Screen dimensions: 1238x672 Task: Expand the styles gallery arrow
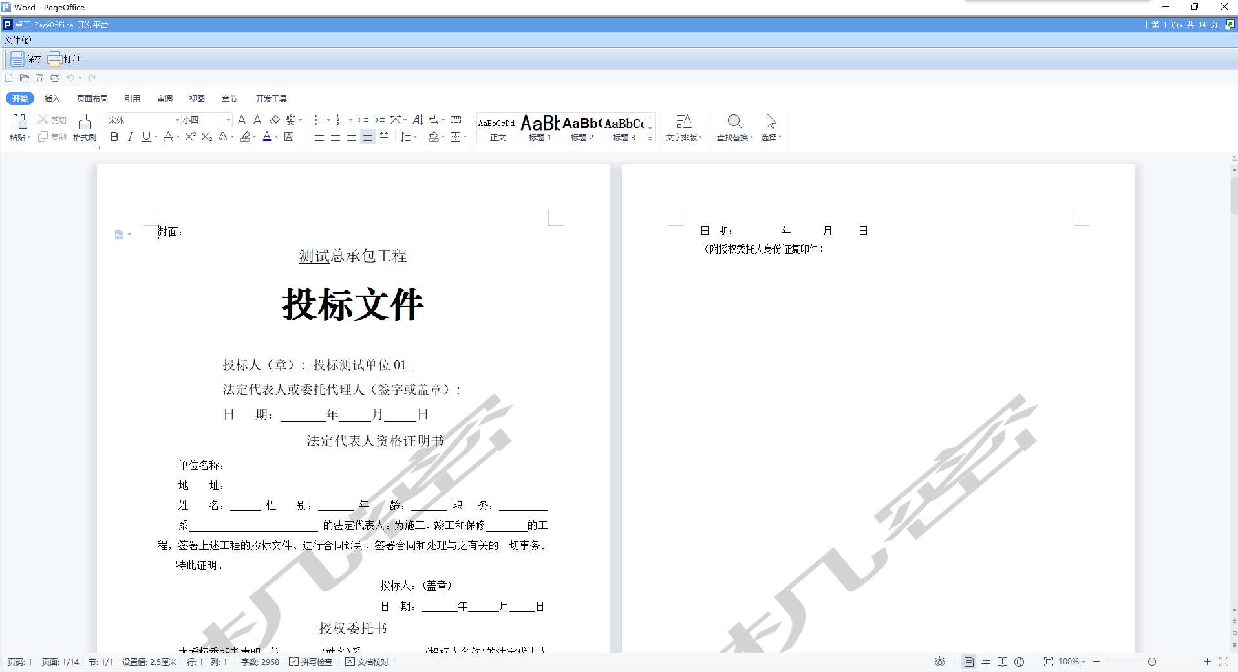[650, 138]
